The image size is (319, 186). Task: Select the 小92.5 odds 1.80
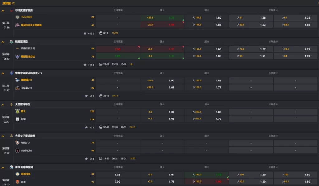click(x=296, y=182)
